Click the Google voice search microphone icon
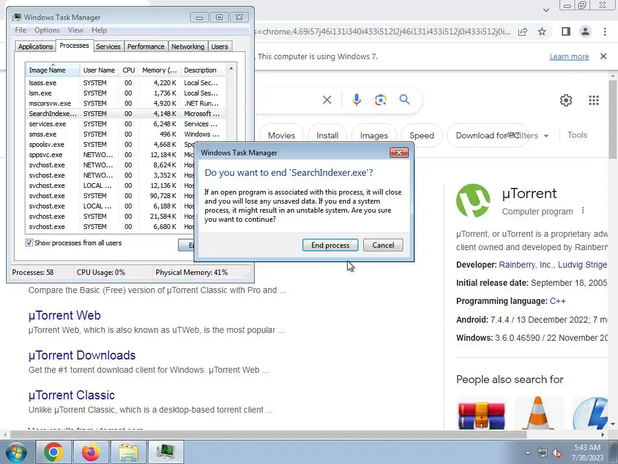 tap(356, 100)
